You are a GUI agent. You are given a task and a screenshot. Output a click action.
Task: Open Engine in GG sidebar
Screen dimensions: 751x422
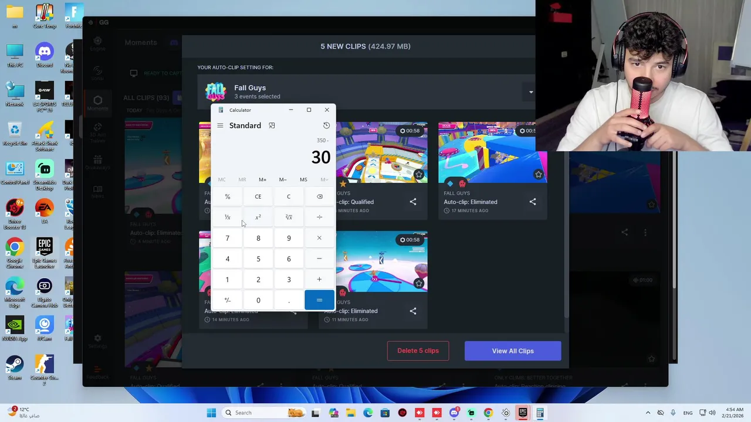pos(97,43)
